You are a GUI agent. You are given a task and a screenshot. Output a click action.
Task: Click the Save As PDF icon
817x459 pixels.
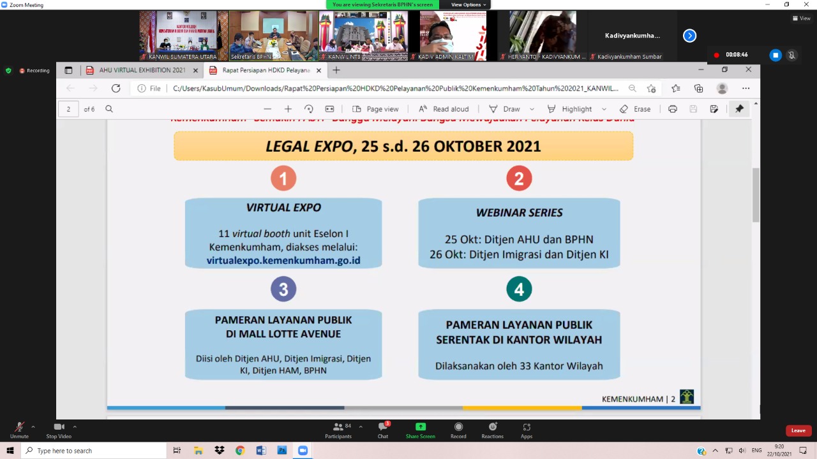714,109
